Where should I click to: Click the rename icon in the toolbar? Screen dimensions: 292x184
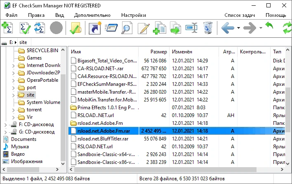pos(191,28)
